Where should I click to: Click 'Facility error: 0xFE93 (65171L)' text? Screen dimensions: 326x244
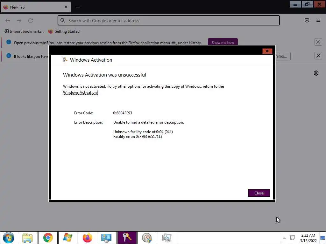pyautogui.click(x=138, y=137)
